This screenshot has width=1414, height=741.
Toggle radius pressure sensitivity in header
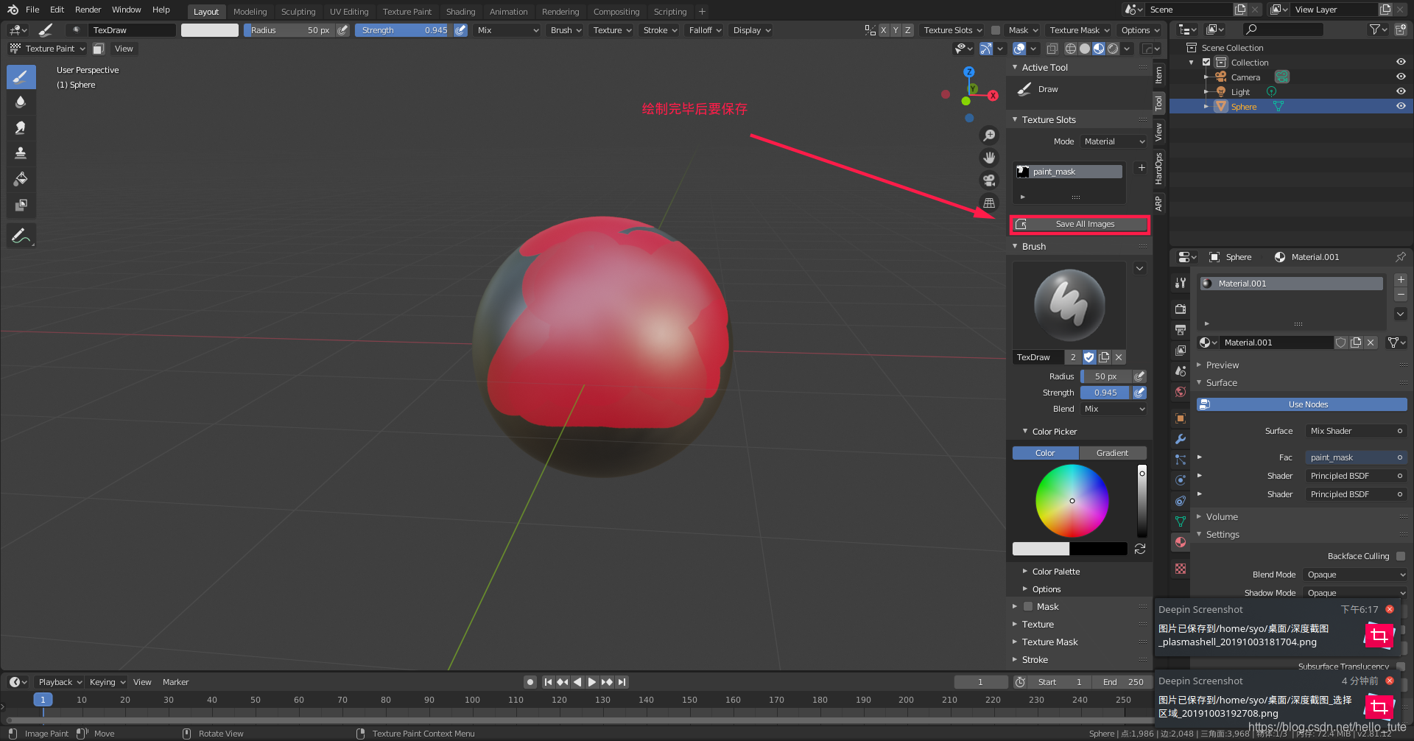pyautogui.click(x=342, y=30)
